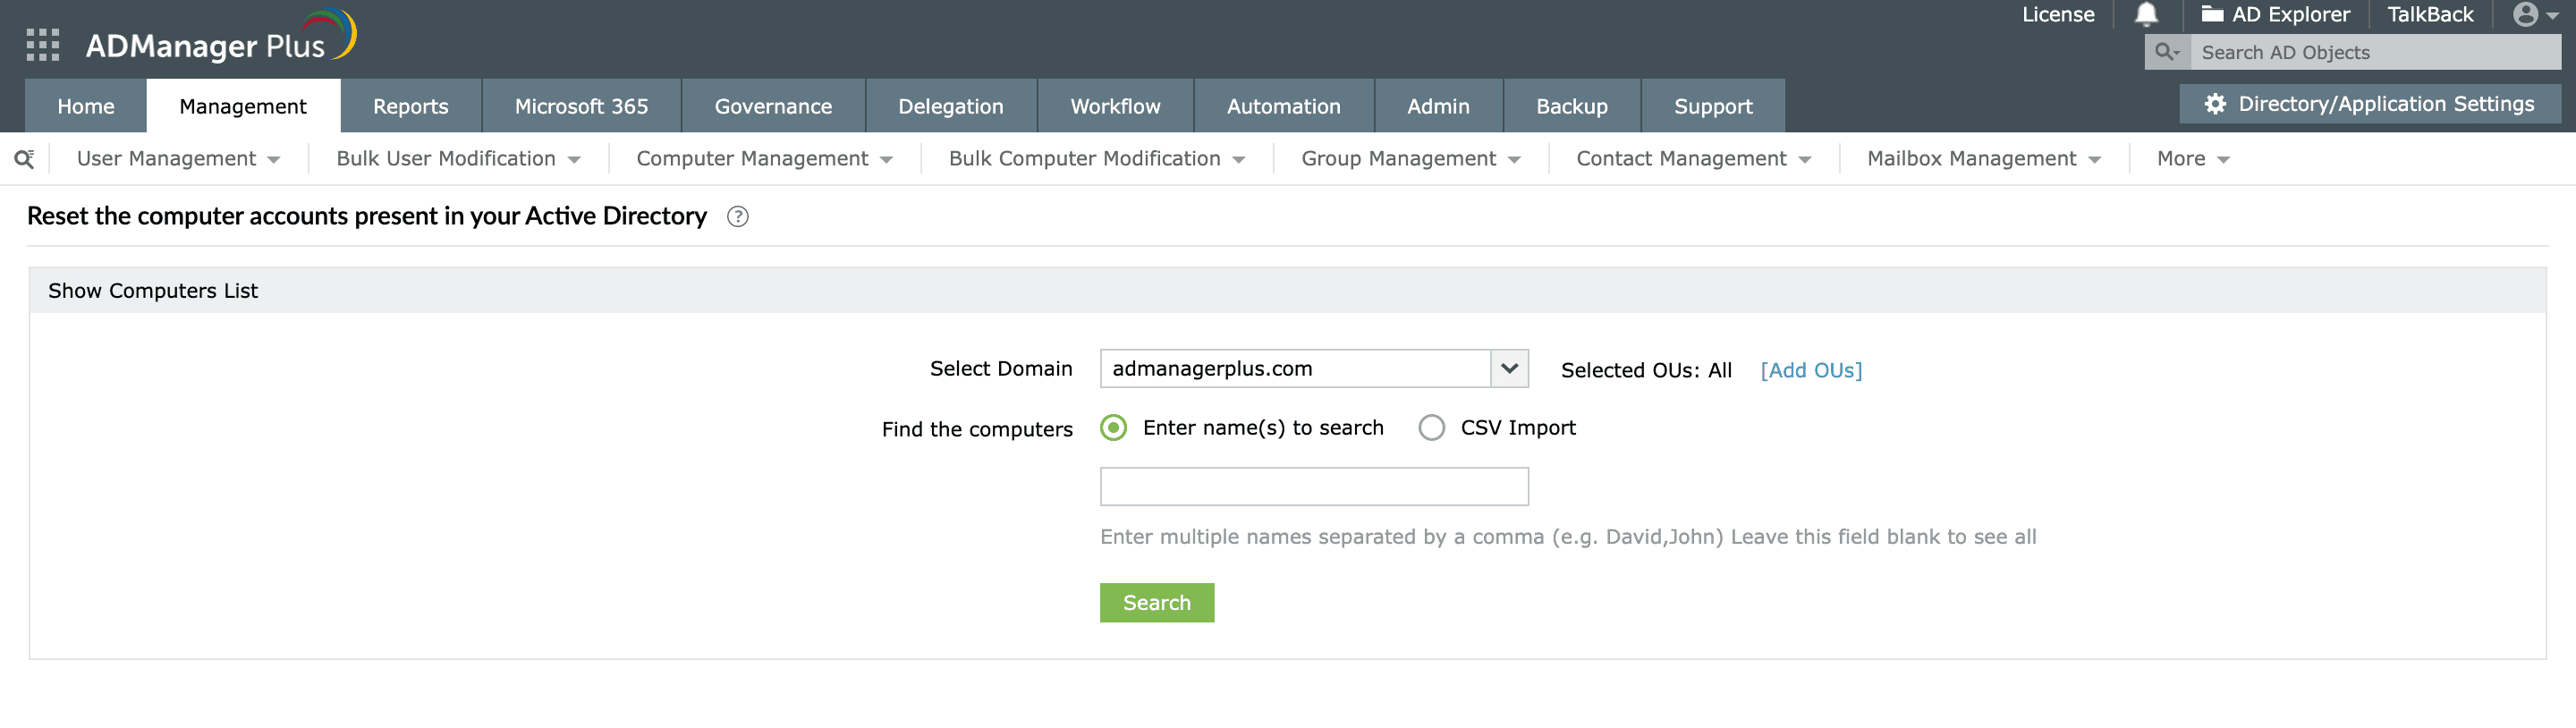Open the Select Domain dropdown
The height and width of the screenshot is (728, 2576).
1508,369
